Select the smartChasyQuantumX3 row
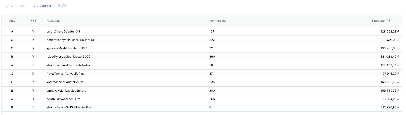 (x=63, y=32)
